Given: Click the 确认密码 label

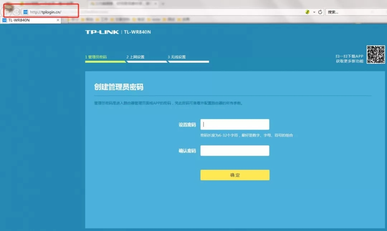Looking at the screenshot, I should [x=187, y=151].
